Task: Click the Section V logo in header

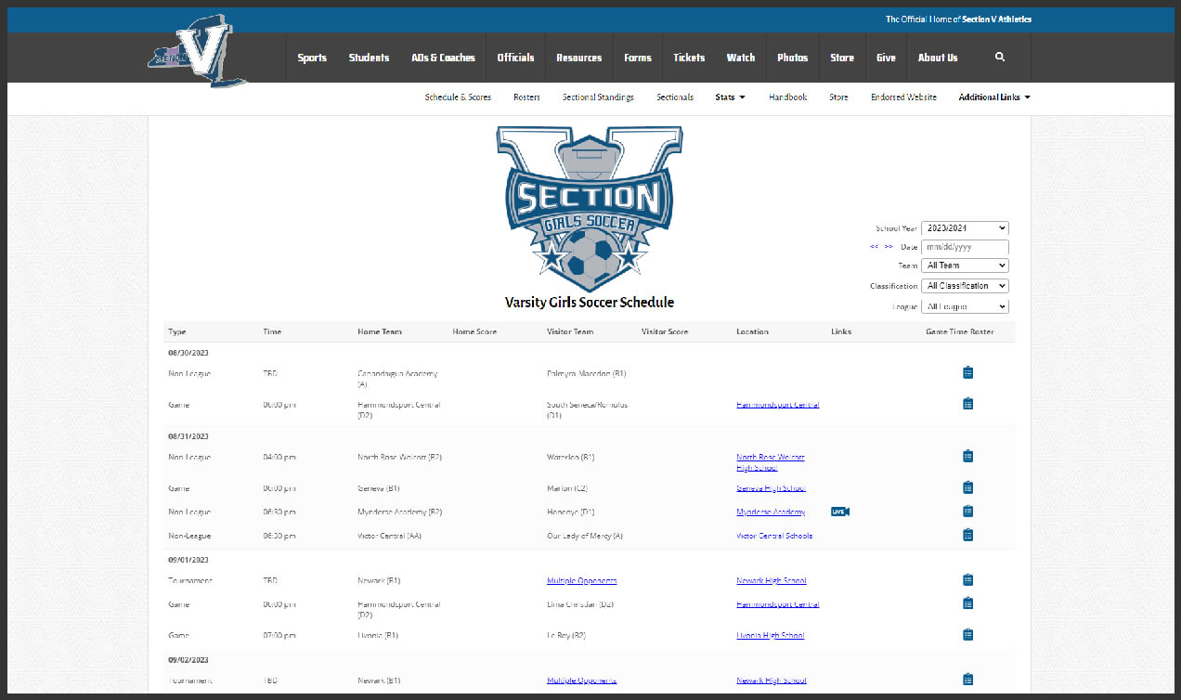Action: 198,51
